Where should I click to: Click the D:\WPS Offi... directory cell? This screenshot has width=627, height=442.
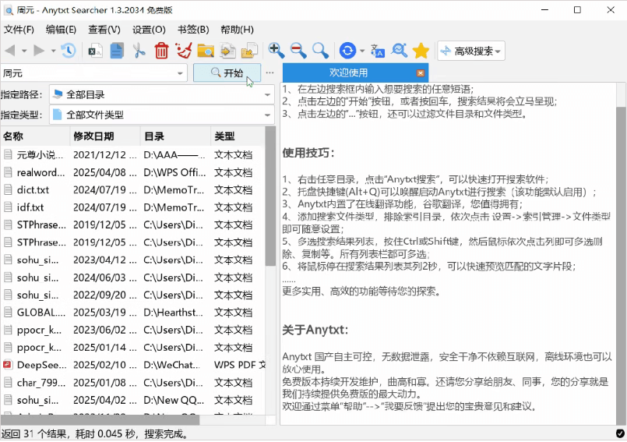click(174, 172)
